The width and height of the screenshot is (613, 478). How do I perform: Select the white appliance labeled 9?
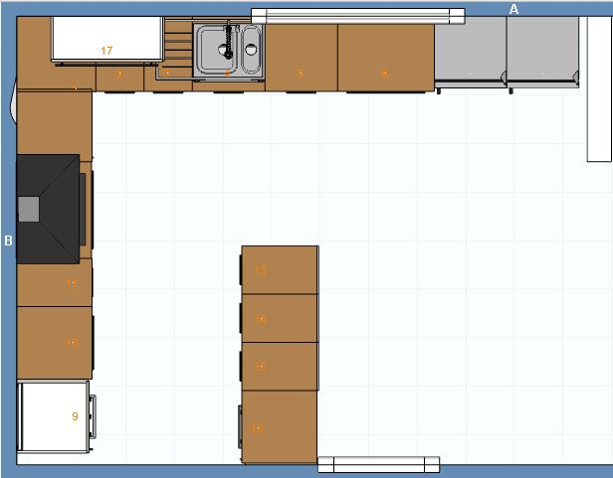click(x=55, y=416)
